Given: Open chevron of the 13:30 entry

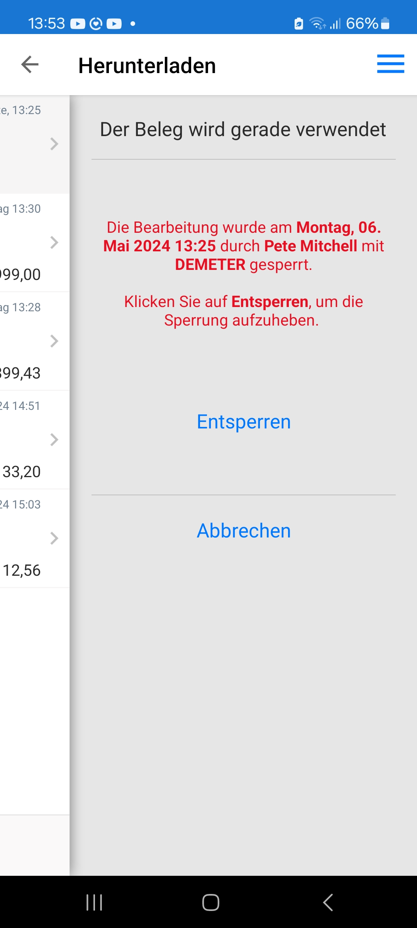Looking at the screenshot, I should click(54, 242).
